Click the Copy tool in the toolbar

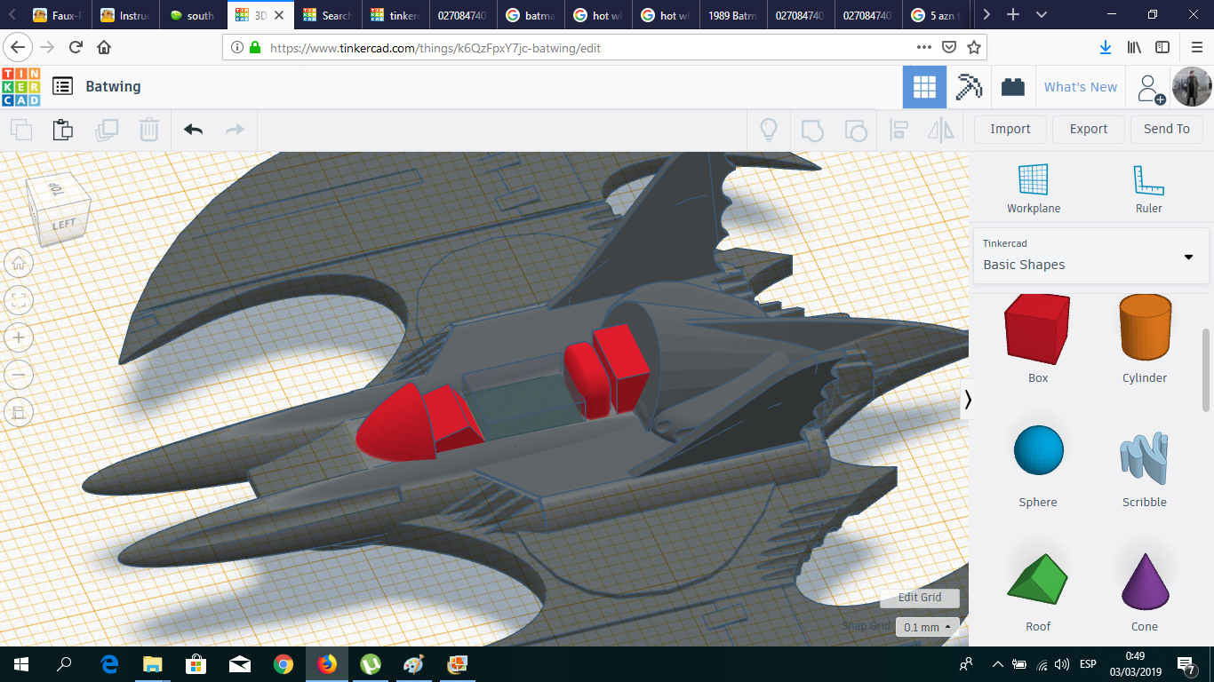[21, 130]
